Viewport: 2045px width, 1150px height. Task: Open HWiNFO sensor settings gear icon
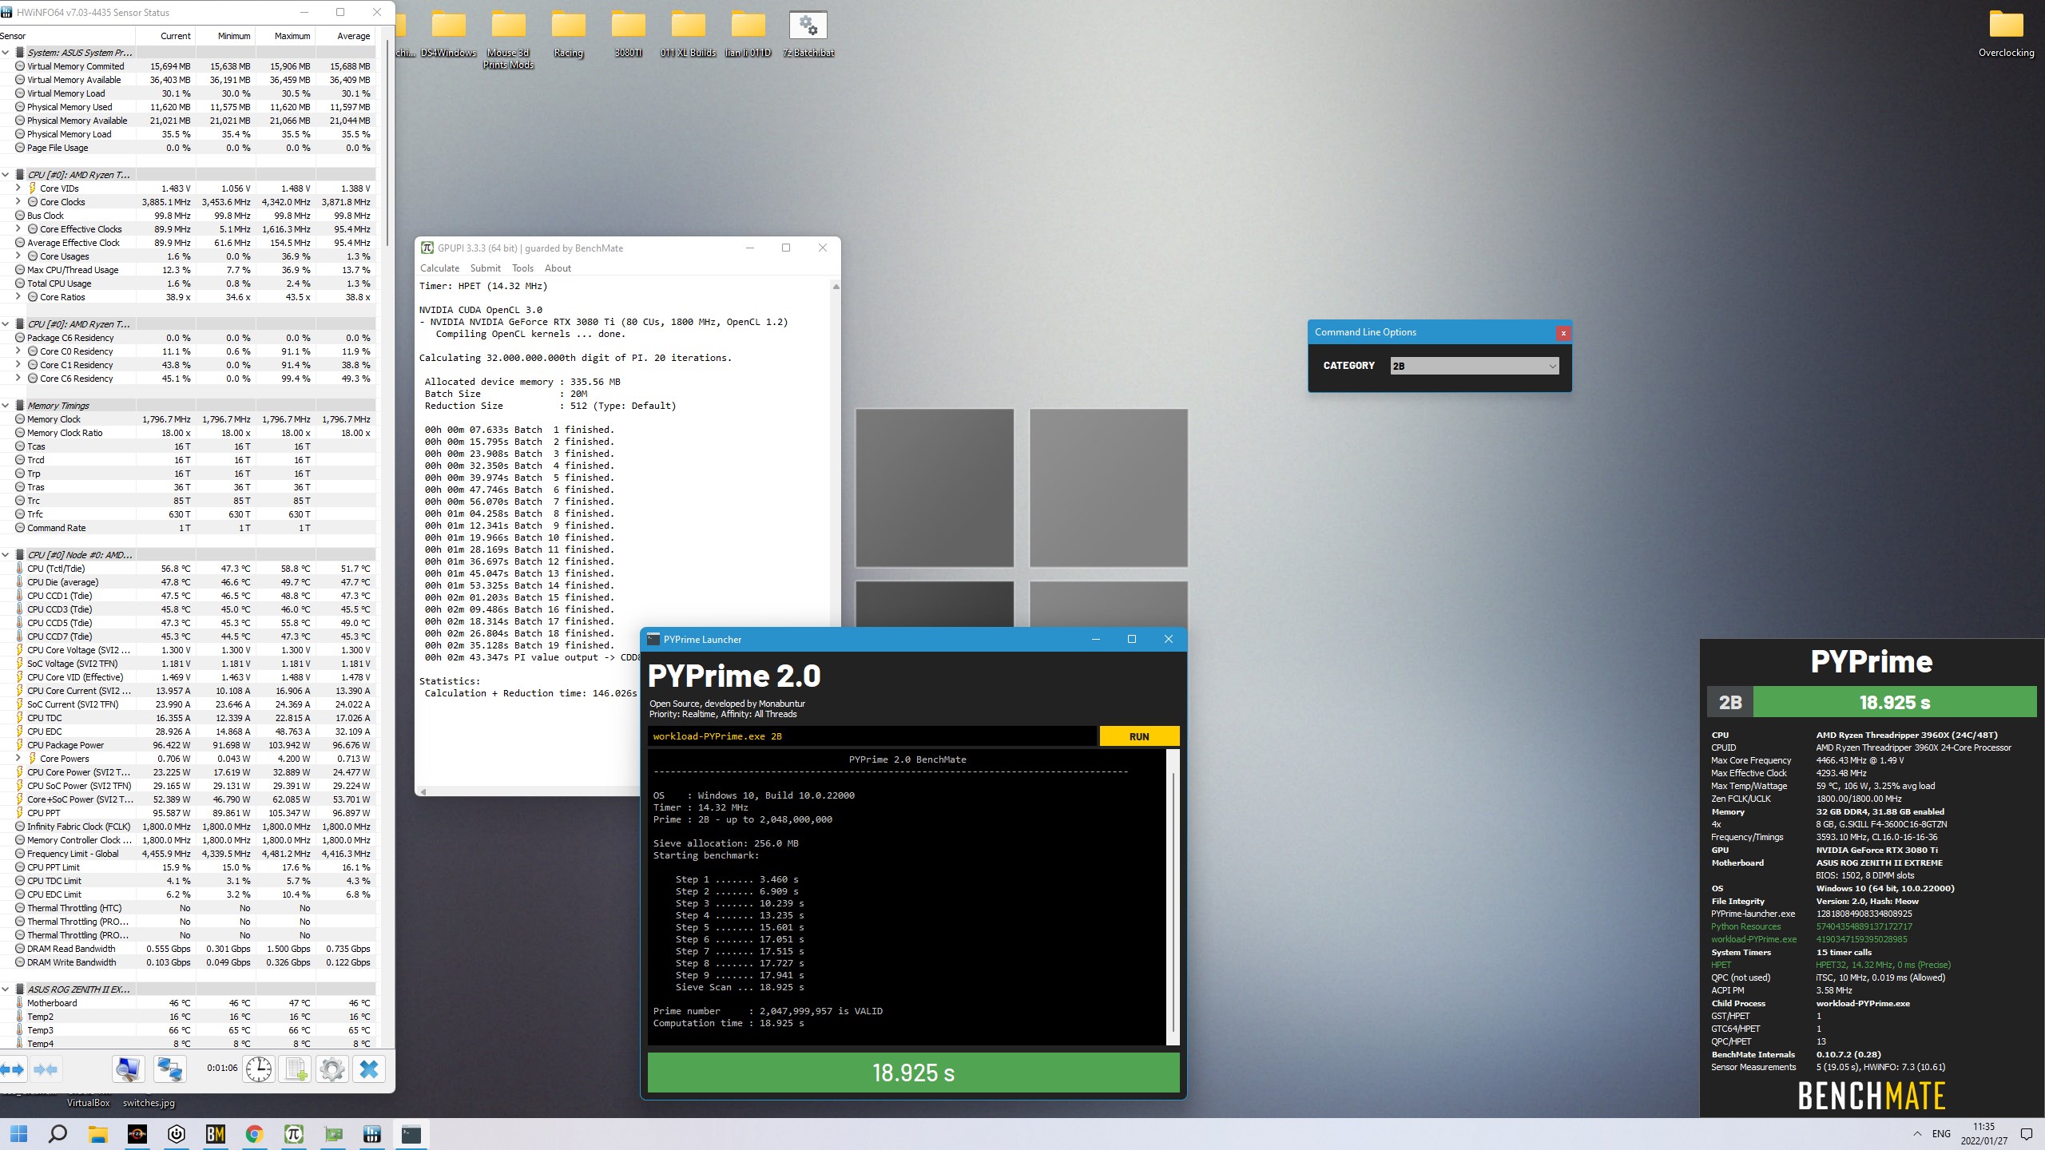pyautogui.click(x=332, y=1069)
